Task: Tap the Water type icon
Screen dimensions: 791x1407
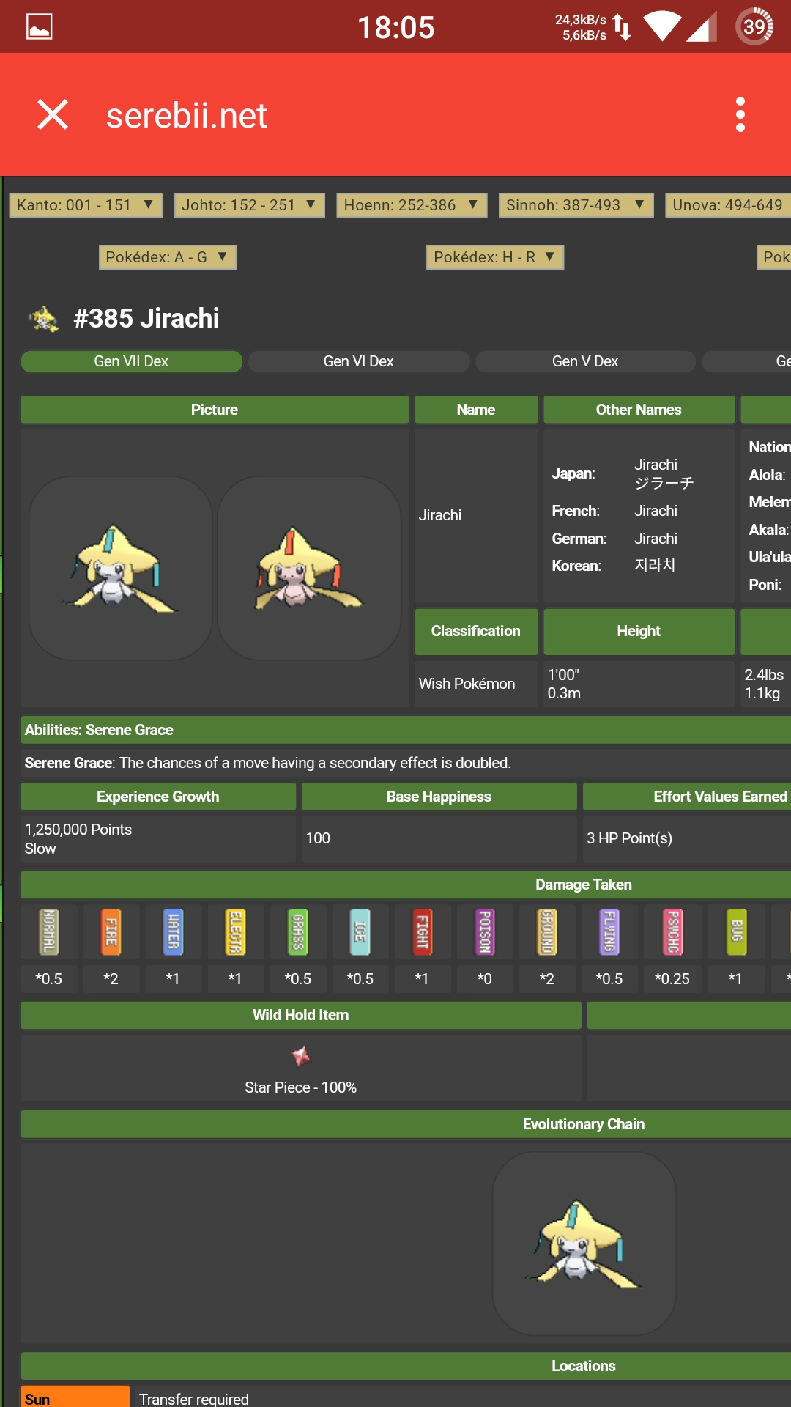Action: coord(173,931)
